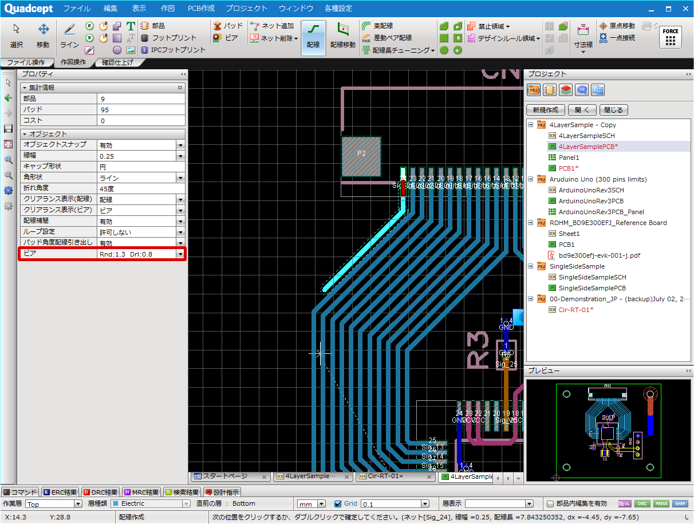Toggle the DRC status indicator
694x524 pixels.
coord(642,504)
